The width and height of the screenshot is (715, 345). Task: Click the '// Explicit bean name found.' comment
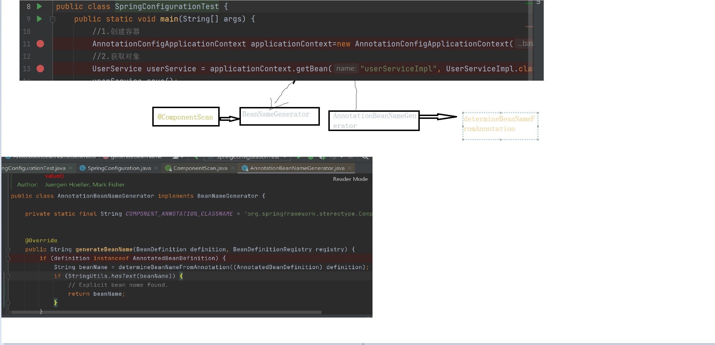pyautogui.click(x=118, y=285)
